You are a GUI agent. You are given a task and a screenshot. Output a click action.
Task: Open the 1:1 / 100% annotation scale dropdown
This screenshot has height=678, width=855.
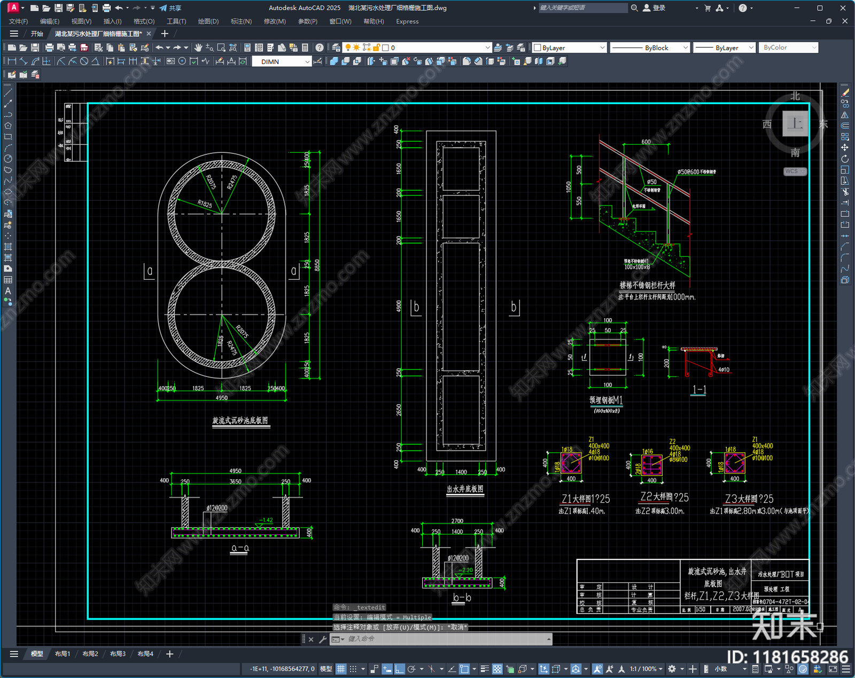[646, 669]
